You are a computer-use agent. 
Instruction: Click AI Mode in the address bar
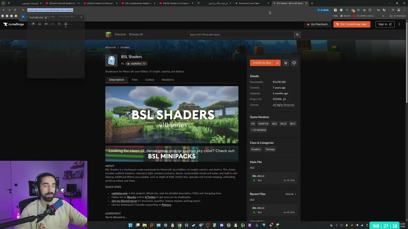click(323, 10)
